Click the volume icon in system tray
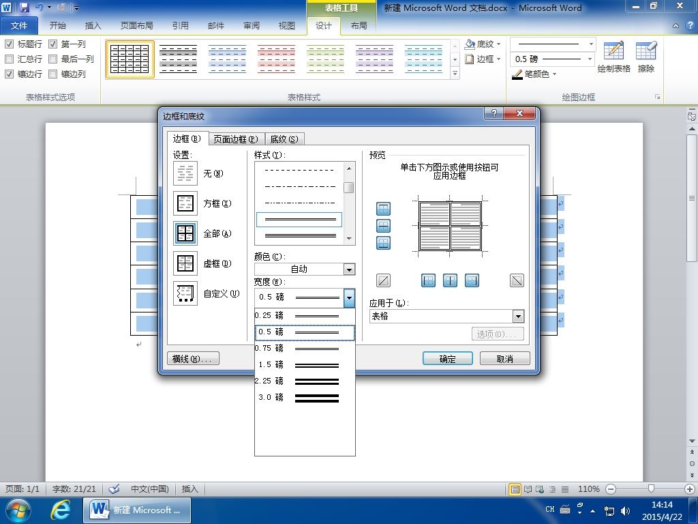Screen dimensions: 698x524 pyautogui.click(x=625, y=510)
